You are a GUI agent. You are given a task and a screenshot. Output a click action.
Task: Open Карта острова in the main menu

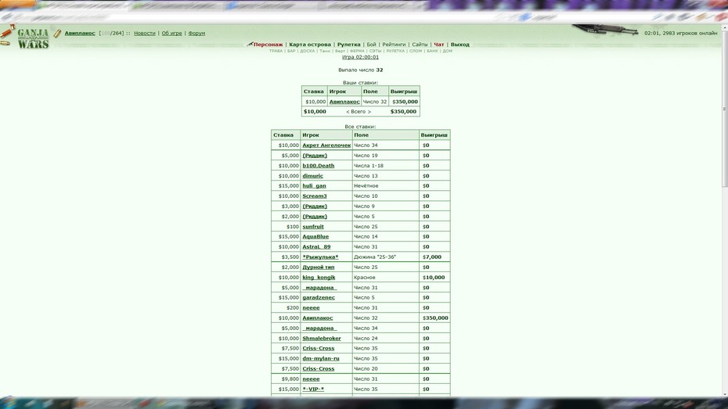(x=310, y=45)
